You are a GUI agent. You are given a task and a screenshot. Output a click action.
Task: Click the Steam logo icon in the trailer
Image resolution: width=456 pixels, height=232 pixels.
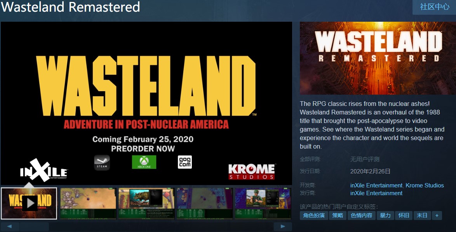[102, 162]
